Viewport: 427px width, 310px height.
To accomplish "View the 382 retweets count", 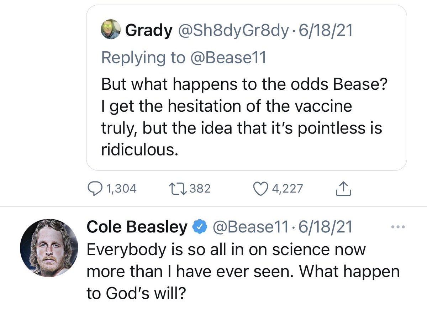I will point(200,189).
